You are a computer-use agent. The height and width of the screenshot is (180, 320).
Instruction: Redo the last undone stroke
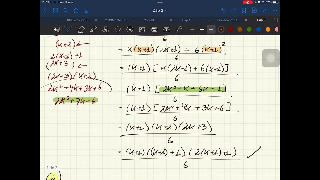234,10
